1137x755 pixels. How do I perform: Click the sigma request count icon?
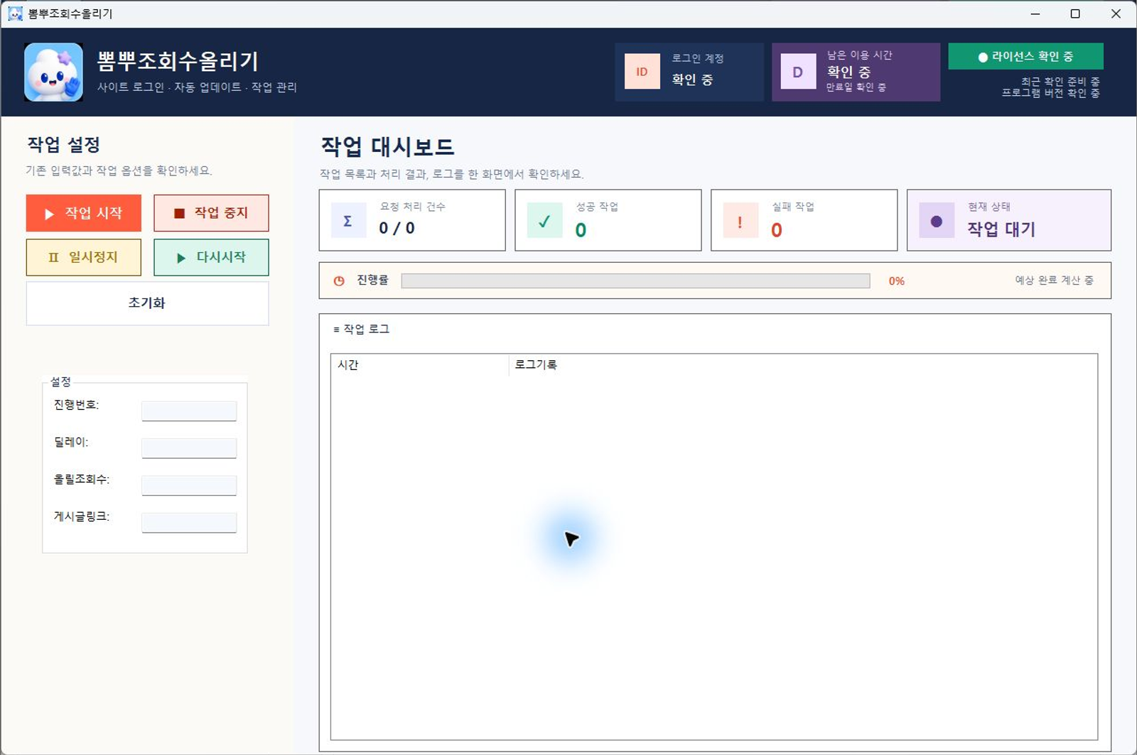(x=348, y=220)
